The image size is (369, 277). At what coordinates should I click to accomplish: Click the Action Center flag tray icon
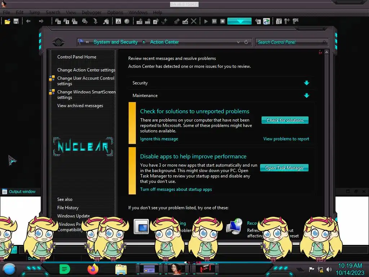click(312, 269)
